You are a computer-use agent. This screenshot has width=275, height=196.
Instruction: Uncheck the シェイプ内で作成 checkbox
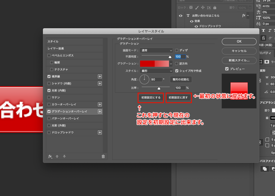[177, 71]
